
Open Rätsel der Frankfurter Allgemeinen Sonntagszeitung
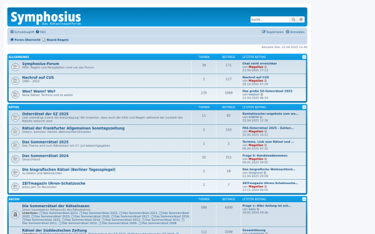coord(73,128)
